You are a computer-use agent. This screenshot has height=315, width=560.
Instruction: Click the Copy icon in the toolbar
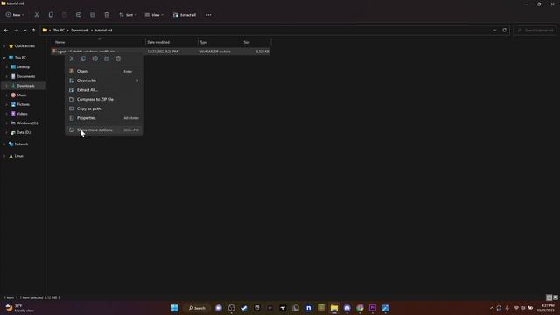51,15
